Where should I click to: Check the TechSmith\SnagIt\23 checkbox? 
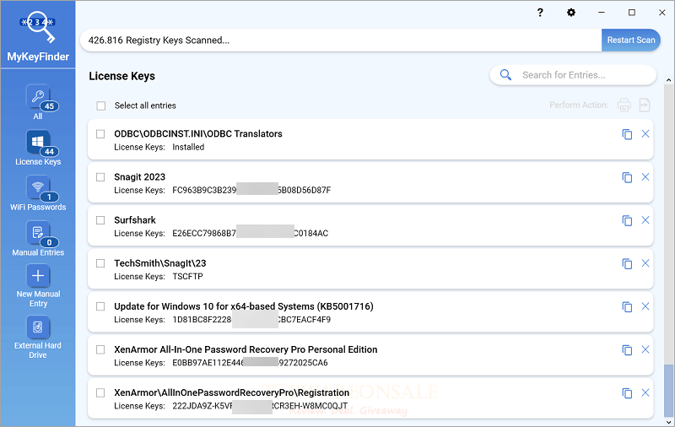pos(100,263)
